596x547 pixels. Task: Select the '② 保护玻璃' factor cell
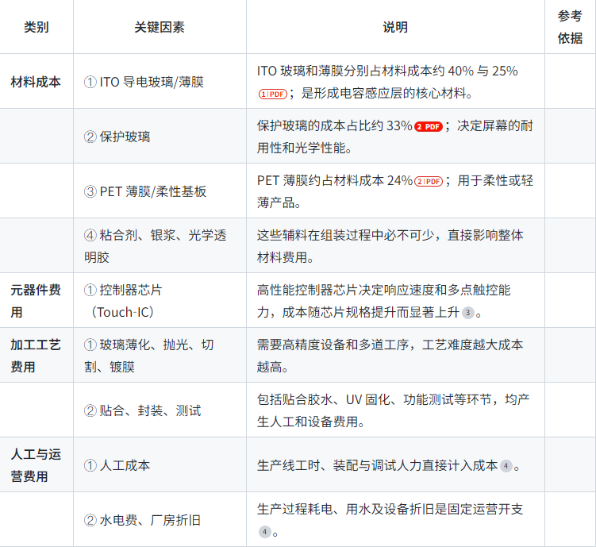(117, 137)
